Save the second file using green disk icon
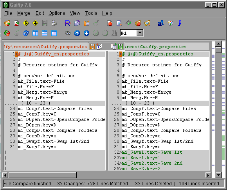The height and width of the screenshot is (190, 227). pyautogui.click(x=121, y=46)
